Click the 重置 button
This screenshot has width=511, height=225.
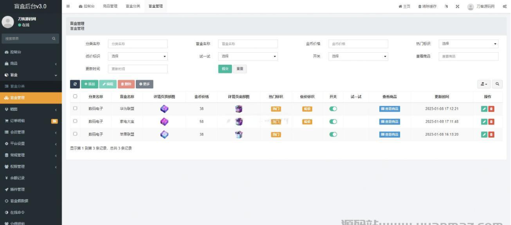(x=240, y=69)
